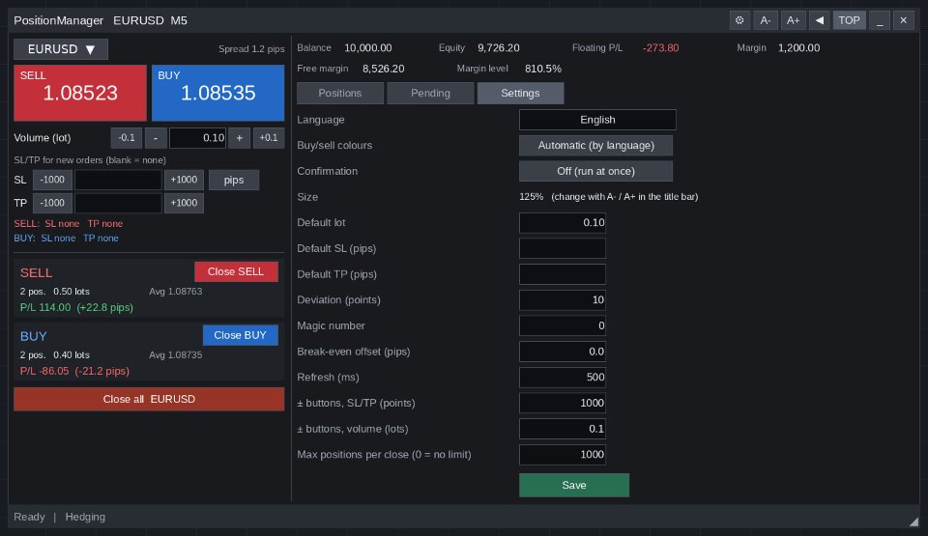Minimize the PositionManager panel
The image size is (928, 536).
pos(880,20)
